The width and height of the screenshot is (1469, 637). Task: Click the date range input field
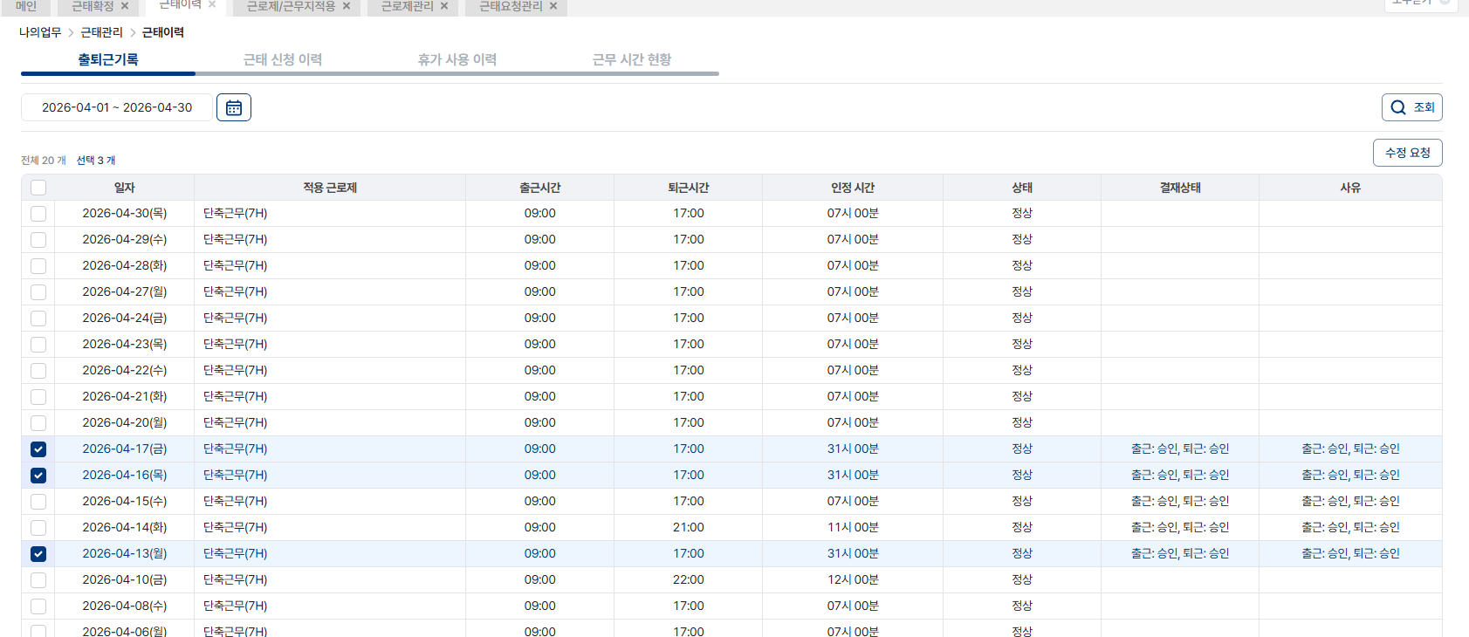coord(117,107)
